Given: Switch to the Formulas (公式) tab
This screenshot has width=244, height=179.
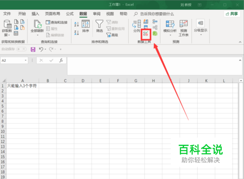Looking at the screenshot, I should (x=70, y=14).
